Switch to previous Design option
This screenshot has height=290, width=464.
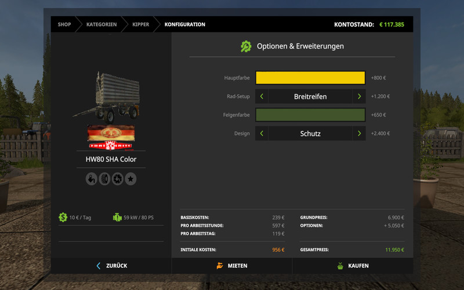click(262, 133)
